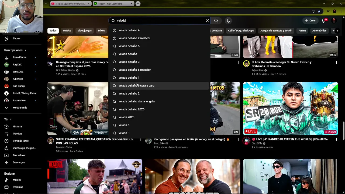Play SHIFU X RANDAL EN STREAM thumbnail
This screenshot has width=345, height=194.
78,108
